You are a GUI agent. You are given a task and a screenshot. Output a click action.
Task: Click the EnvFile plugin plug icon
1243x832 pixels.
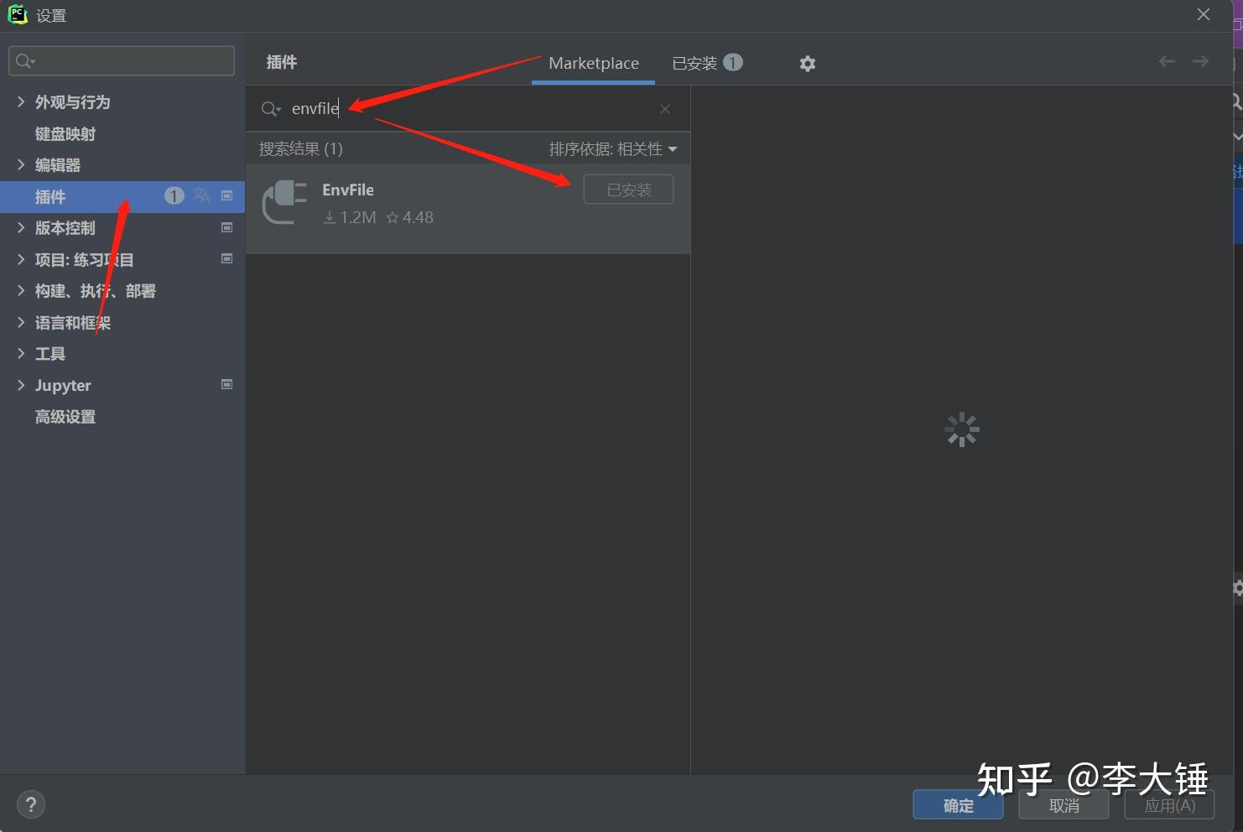[x=285, y=202]
